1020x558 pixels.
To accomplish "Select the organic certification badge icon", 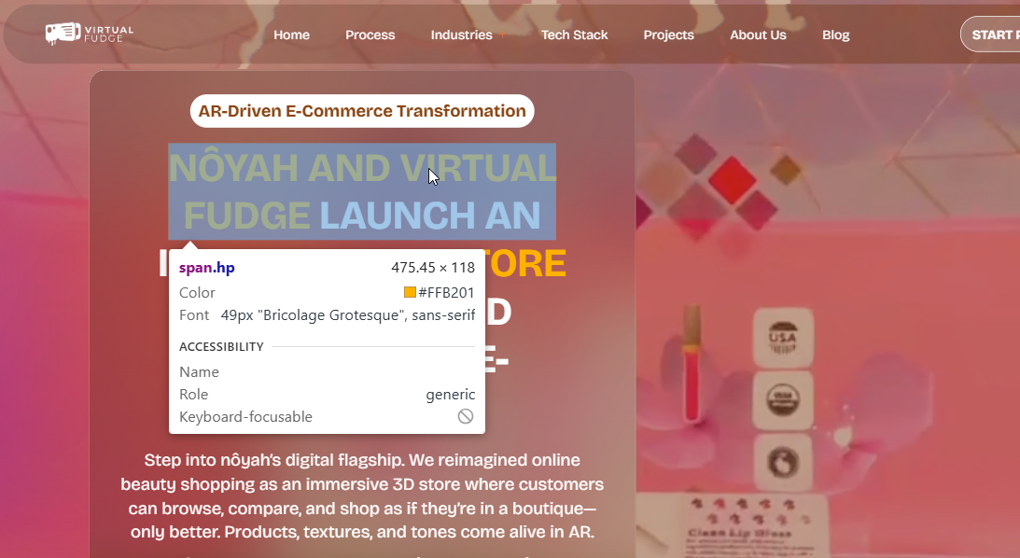I will pos(783,399).
